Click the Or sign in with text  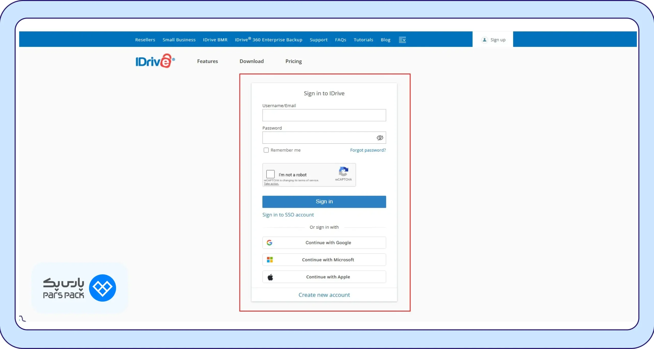pyautogui.click(x=324, y=227)
